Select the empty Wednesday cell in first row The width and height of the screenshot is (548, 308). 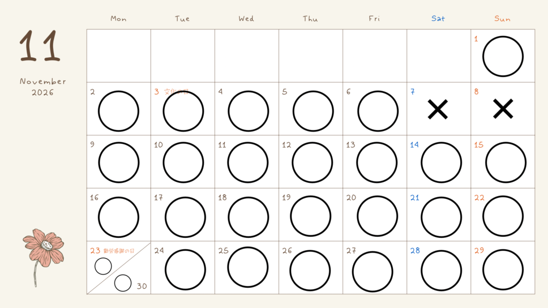(247, 56)
